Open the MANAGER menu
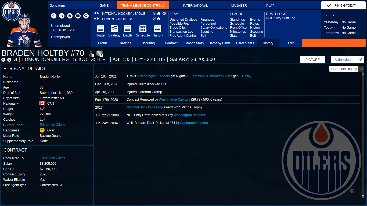 pyautogui.click(x=239, y=5)
